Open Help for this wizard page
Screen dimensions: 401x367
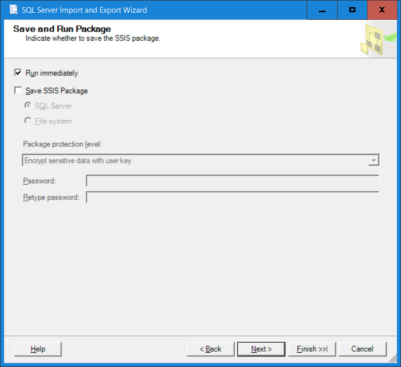(38, 349)
